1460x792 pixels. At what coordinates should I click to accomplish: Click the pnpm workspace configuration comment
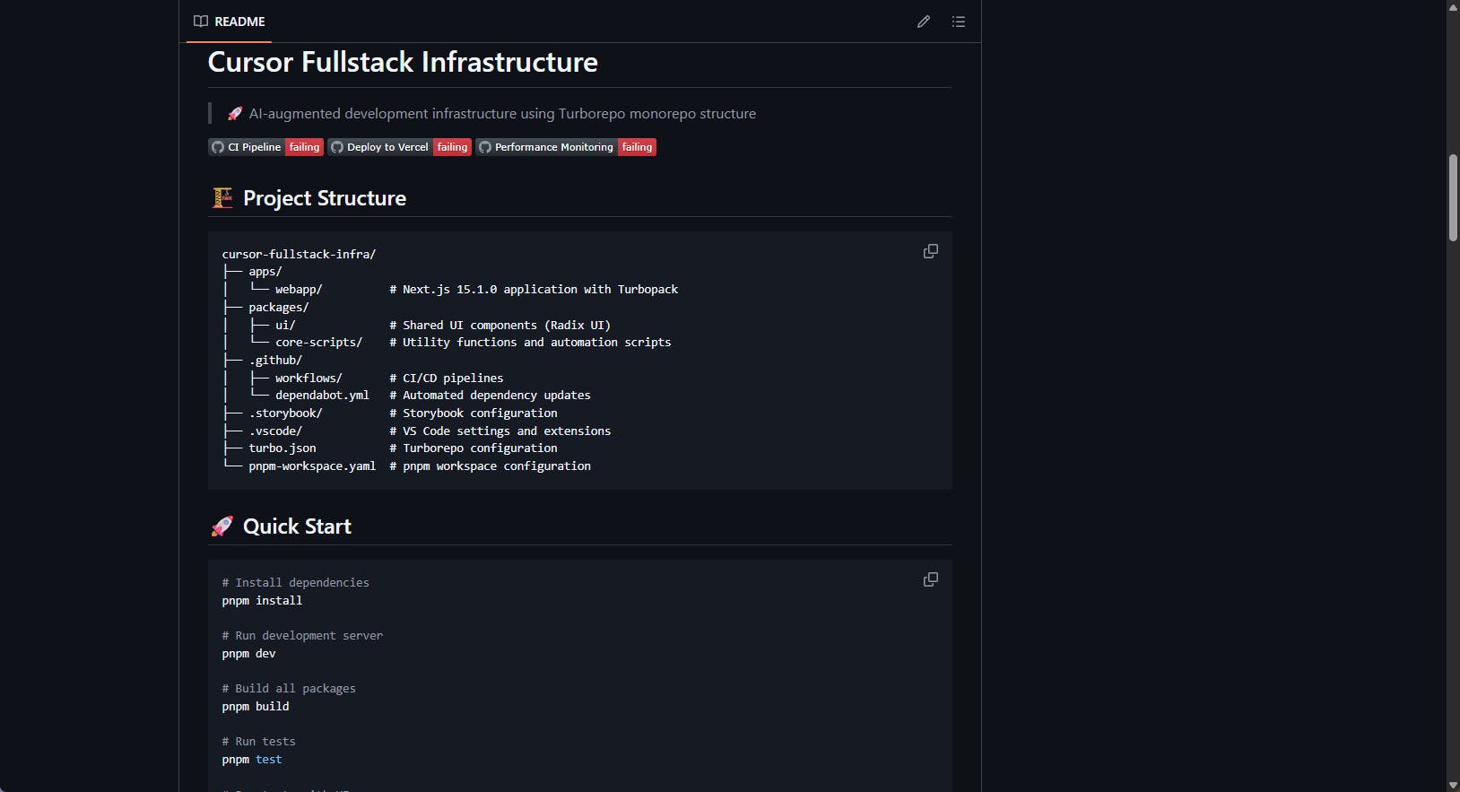(x=490, y=466)
